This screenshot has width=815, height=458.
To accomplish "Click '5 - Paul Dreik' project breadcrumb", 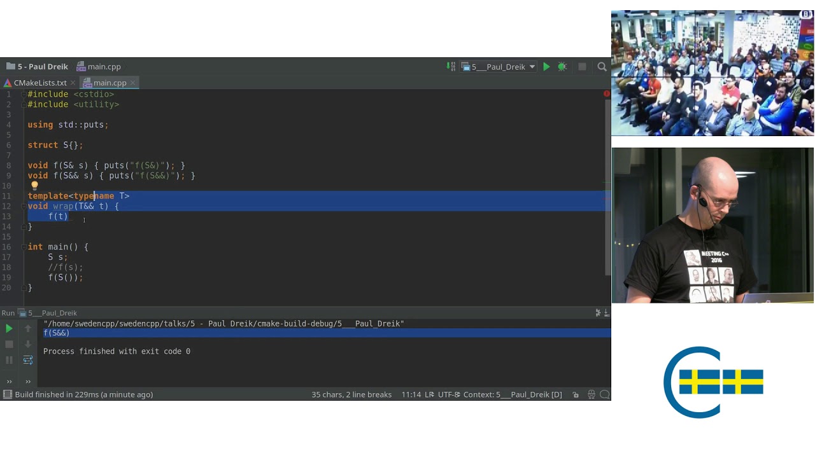I will (37, 66).
